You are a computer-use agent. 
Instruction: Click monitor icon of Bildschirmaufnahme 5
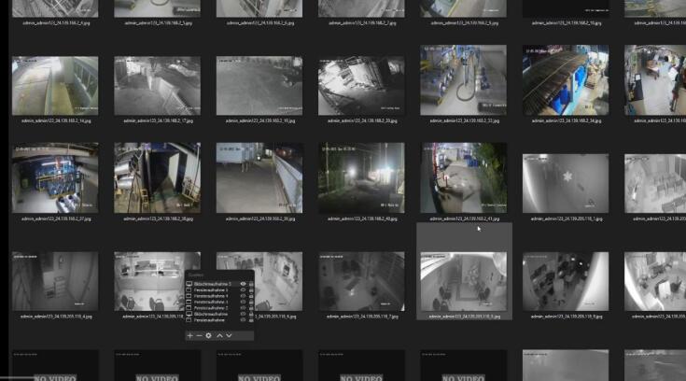coord(189,284)
